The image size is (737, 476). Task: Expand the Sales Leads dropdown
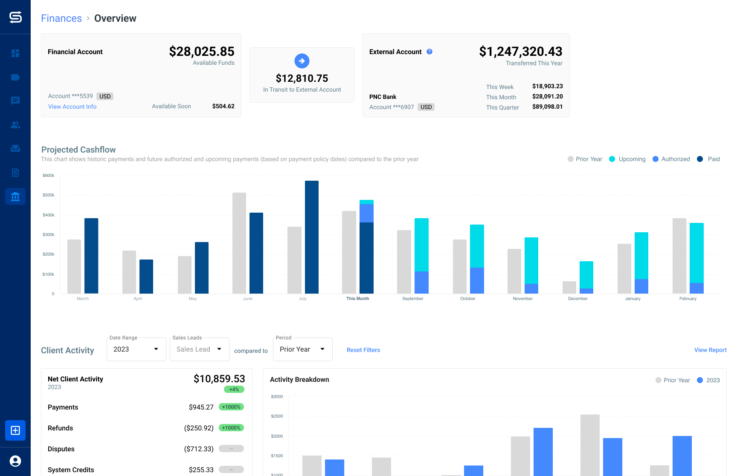click(199, 349)
